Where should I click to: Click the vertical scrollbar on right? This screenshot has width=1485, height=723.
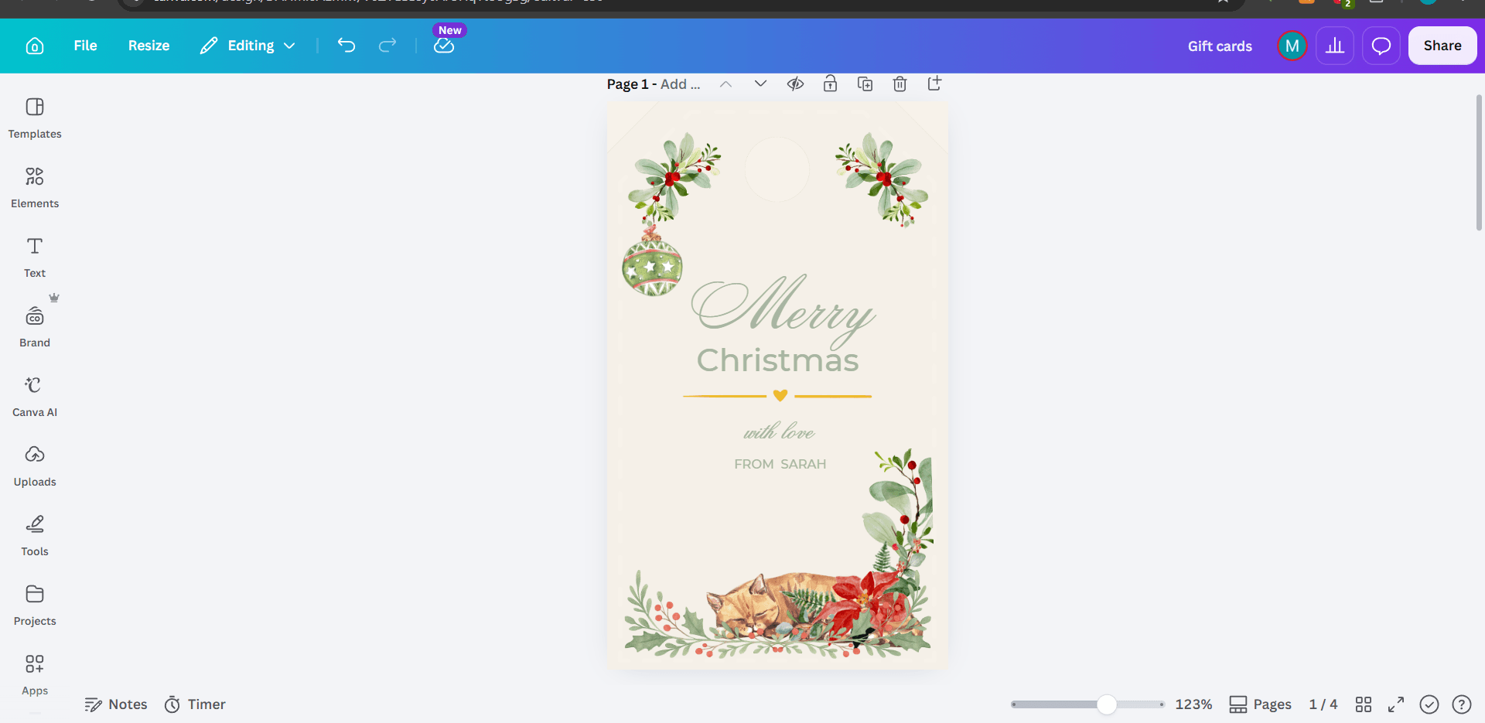tap(1480, 162)
